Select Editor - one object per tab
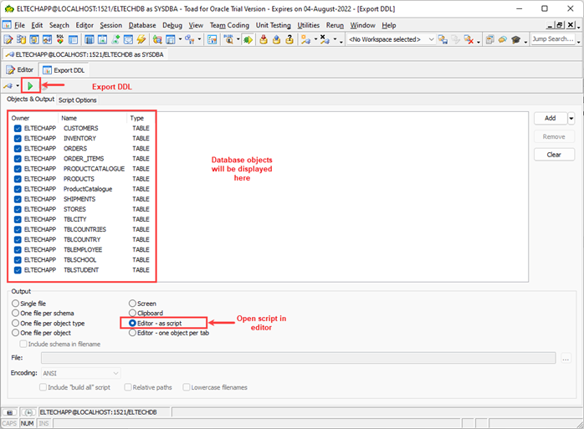Image resolution: width=584 pixels, height=429 pixels. [132, 333]
